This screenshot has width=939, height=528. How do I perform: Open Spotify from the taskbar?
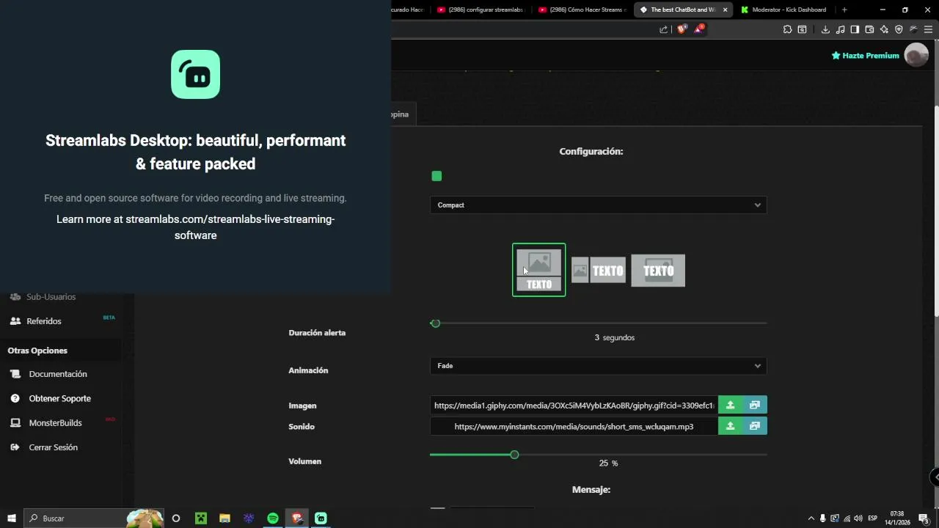click(x=273, y=518)
